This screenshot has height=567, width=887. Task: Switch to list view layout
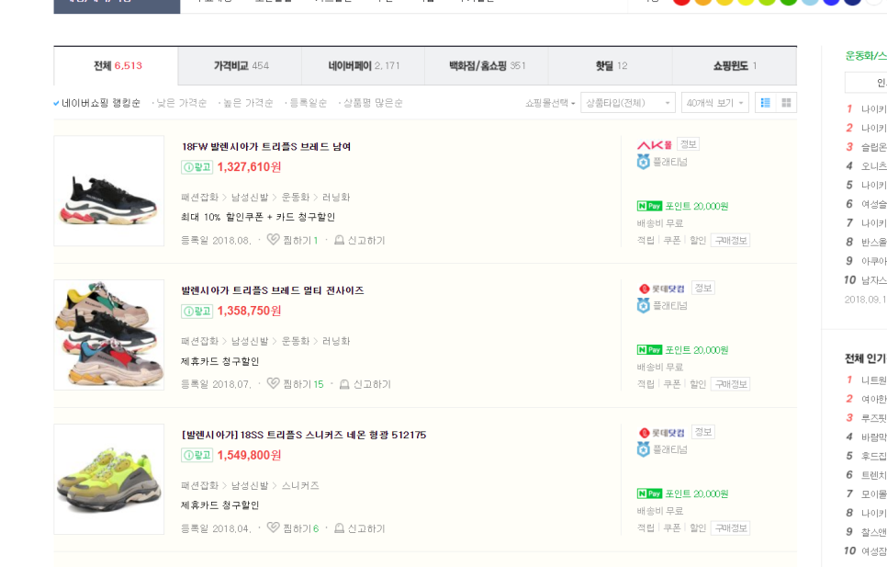coord(765,103)
